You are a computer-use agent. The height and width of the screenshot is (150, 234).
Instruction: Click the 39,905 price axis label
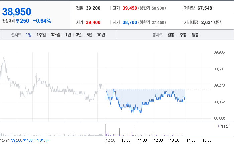click(219, 52)
